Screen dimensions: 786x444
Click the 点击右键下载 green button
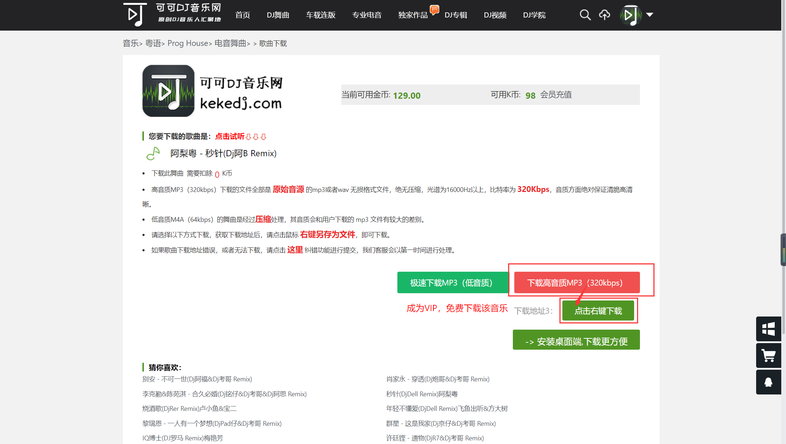[x=598, y=311]
